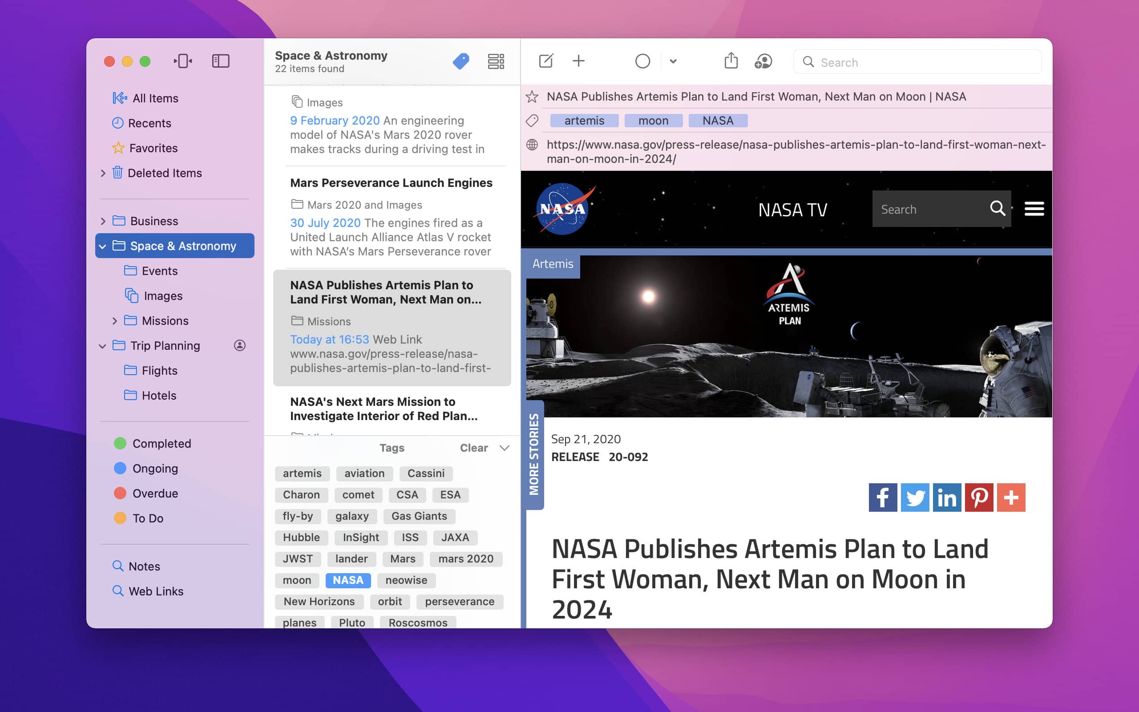Click the Artemis topic tab on webpage
This screenshot has height=712, width=1139.
pos(553,264)
